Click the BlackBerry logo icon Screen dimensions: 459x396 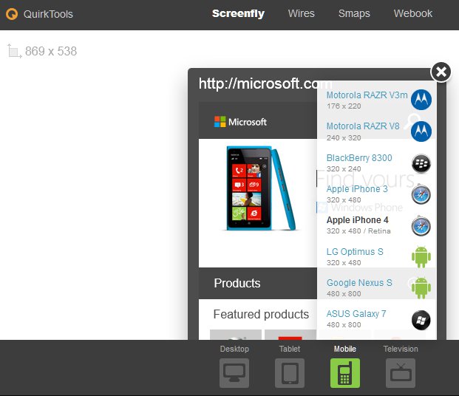421,163
